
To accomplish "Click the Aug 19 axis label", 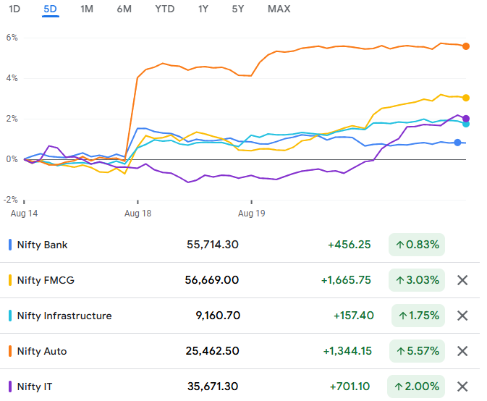I will (x=251, y=214).
